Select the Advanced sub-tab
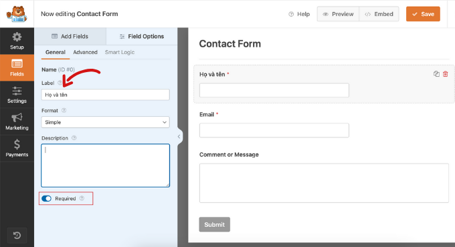 86,53
